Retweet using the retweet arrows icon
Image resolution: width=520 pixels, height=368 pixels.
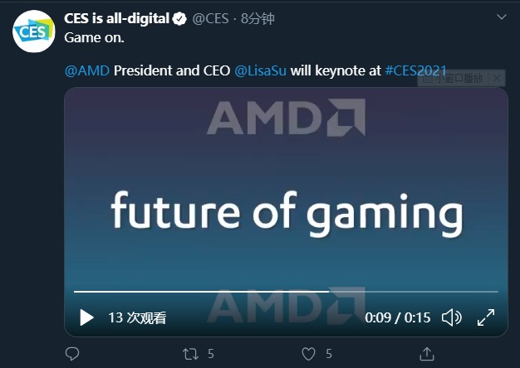pos(191,354)
